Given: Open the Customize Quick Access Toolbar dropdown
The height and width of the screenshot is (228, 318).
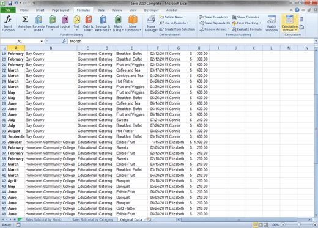Looking at the screenshot, I should click(x=34, y=3).
